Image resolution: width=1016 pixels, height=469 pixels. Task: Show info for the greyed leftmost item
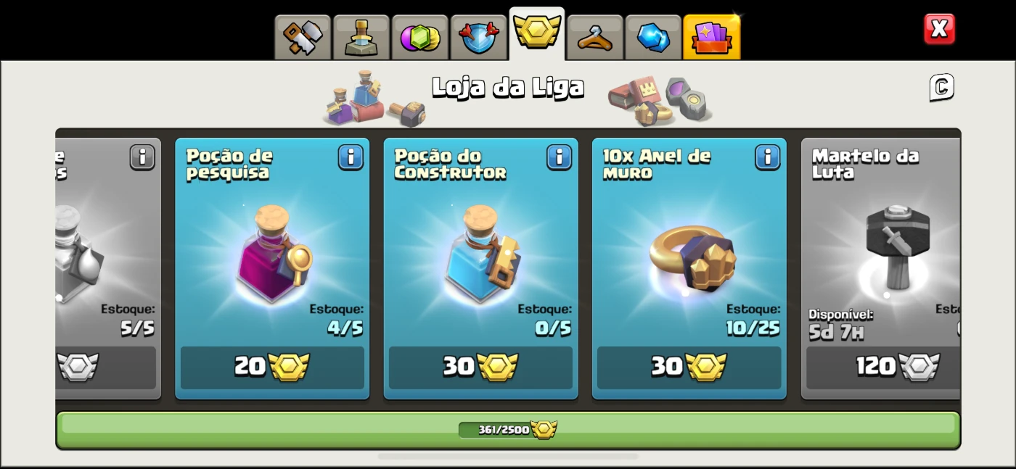pos(142,157)
